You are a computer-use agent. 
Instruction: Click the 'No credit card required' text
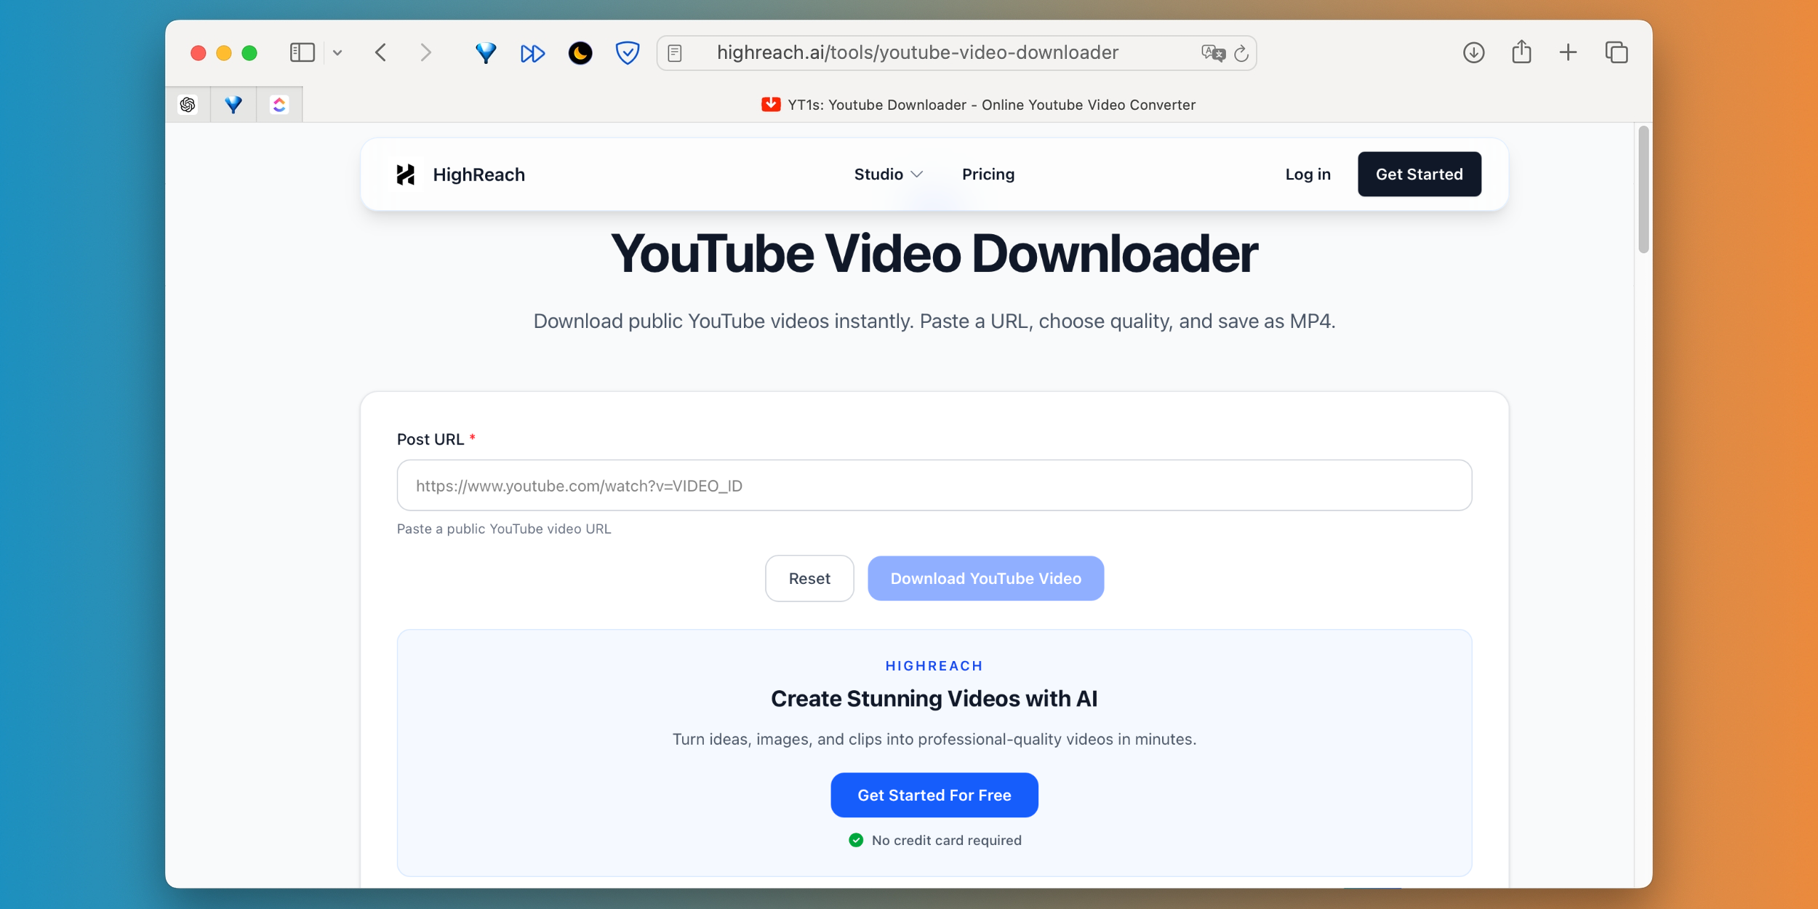pos(946,840)
